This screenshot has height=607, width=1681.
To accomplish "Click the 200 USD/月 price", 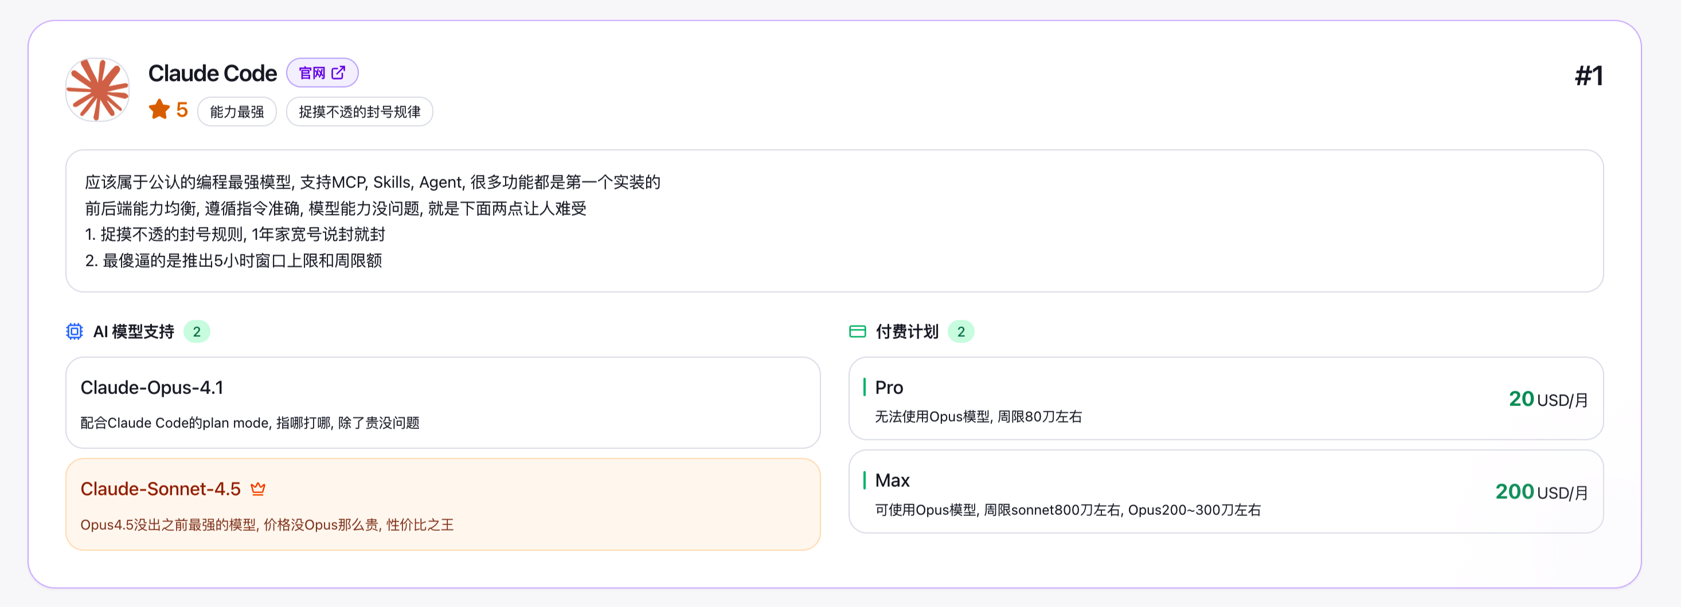I will [1541, 491].
